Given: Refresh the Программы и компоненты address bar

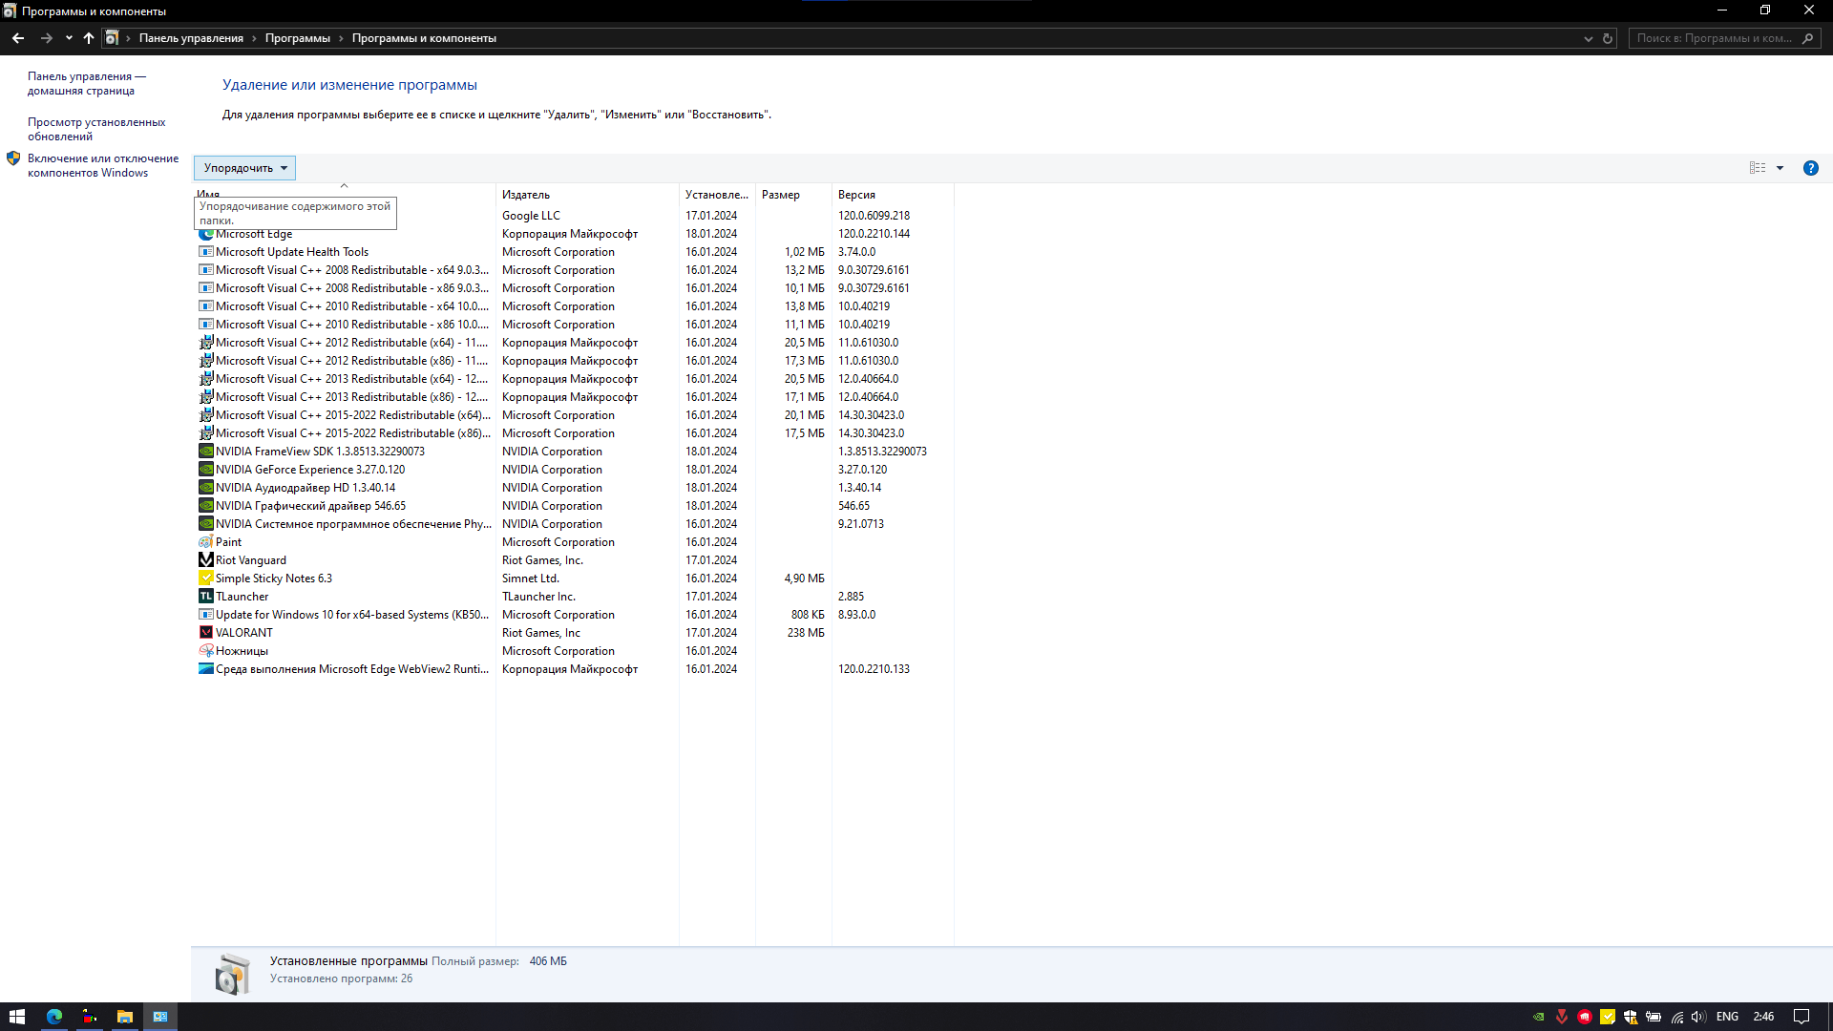Looking at the screenshot, I should coord(1608,38).
